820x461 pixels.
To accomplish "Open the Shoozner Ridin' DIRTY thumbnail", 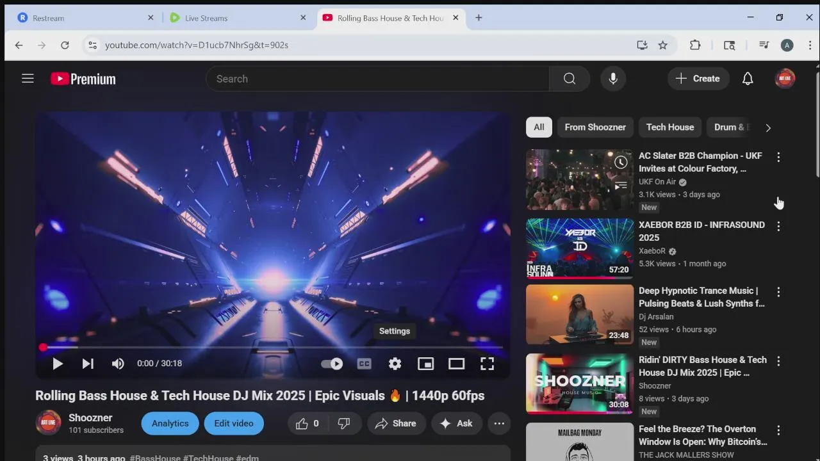I will click(x=580, y=384).
